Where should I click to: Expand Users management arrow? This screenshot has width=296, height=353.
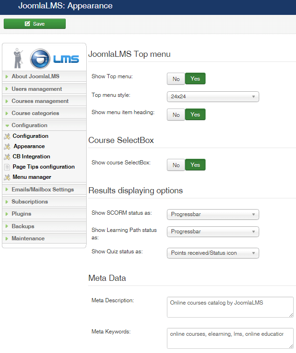tap(7, 89)
